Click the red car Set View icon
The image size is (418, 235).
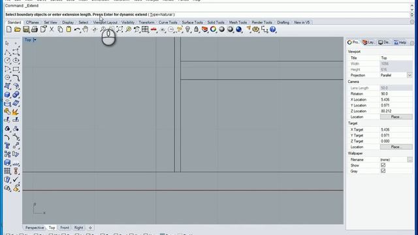coord(153,29)
